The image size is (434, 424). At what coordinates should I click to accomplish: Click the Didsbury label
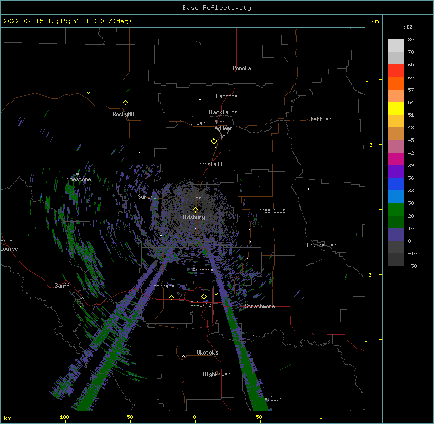pos(193,217)
